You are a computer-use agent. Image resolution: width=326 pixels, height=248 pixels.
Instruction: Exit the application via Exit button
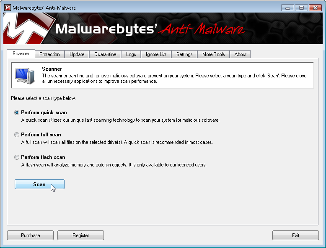tap(295, 235)
